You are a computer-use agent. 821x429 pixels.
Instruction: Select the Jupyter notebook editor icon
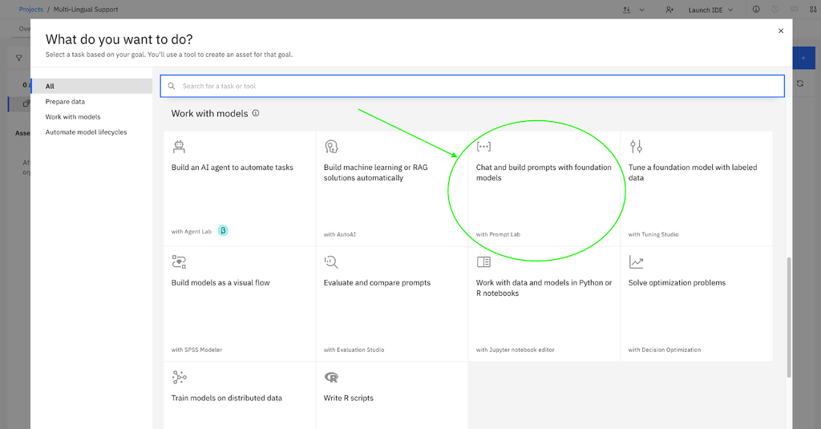[x=483, y=262]
